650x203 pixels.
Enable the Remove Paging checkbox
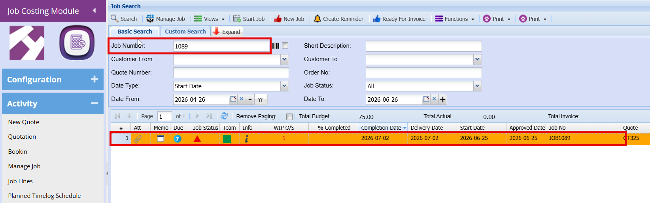(289, 117)
